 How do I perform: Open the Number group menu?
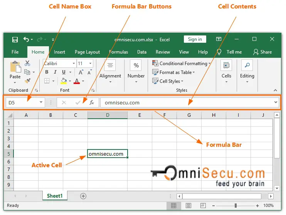tap(136, 72)
